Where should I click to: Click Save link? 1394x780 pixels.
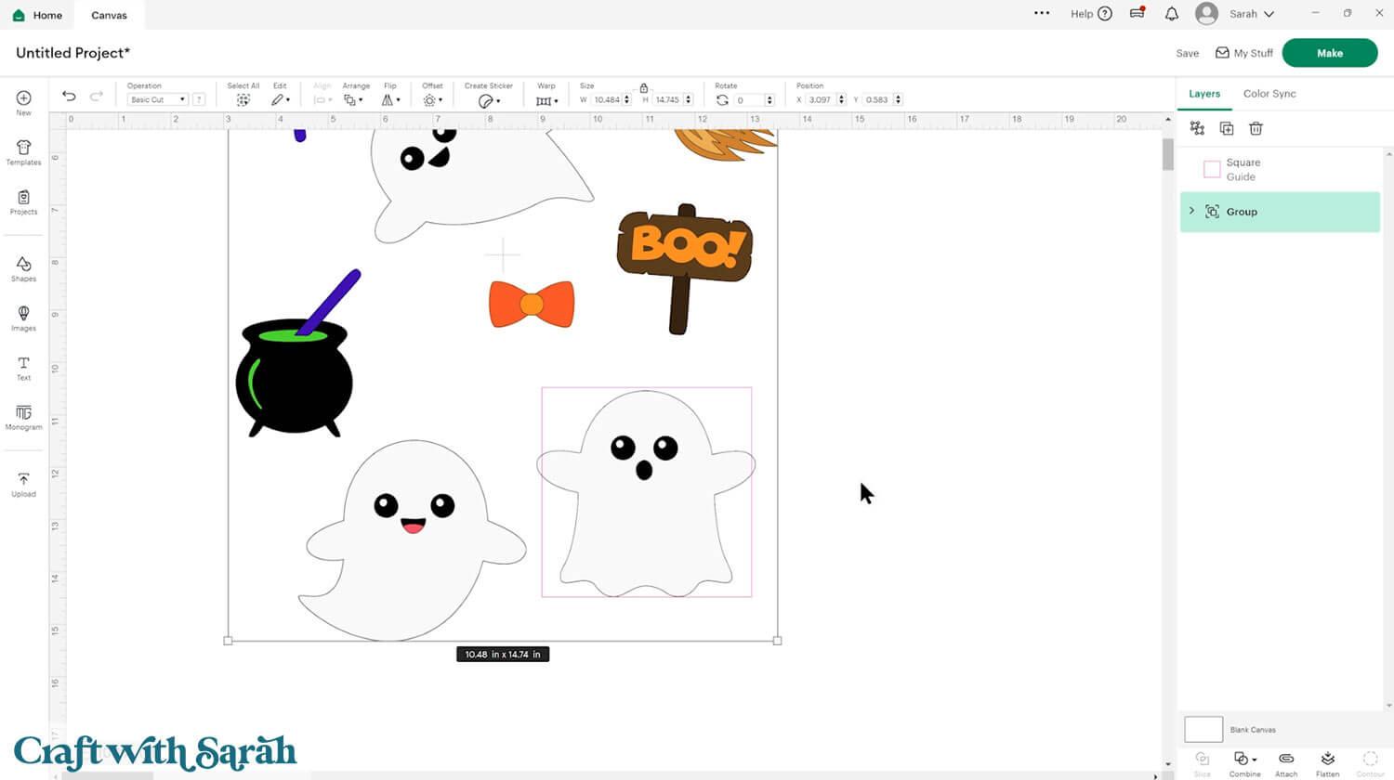pos(1187,54)
